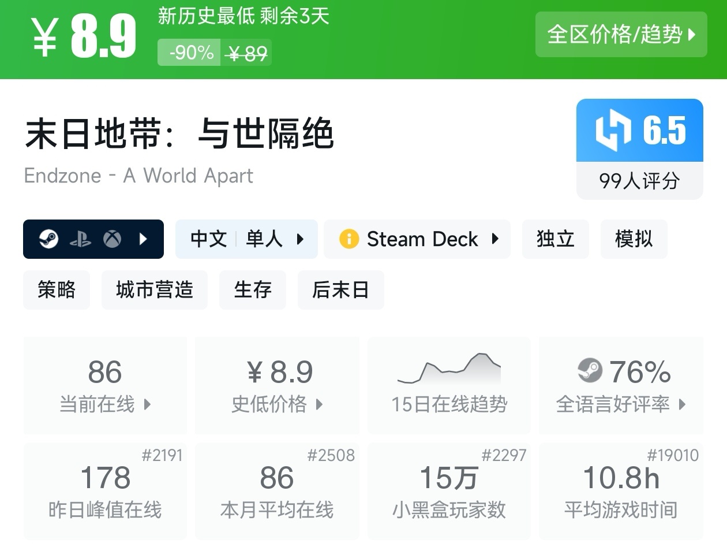Select the 城市营造 tag
Viewport: 727px width, 554px height.
pyautogui.click(x=154, y=289)
